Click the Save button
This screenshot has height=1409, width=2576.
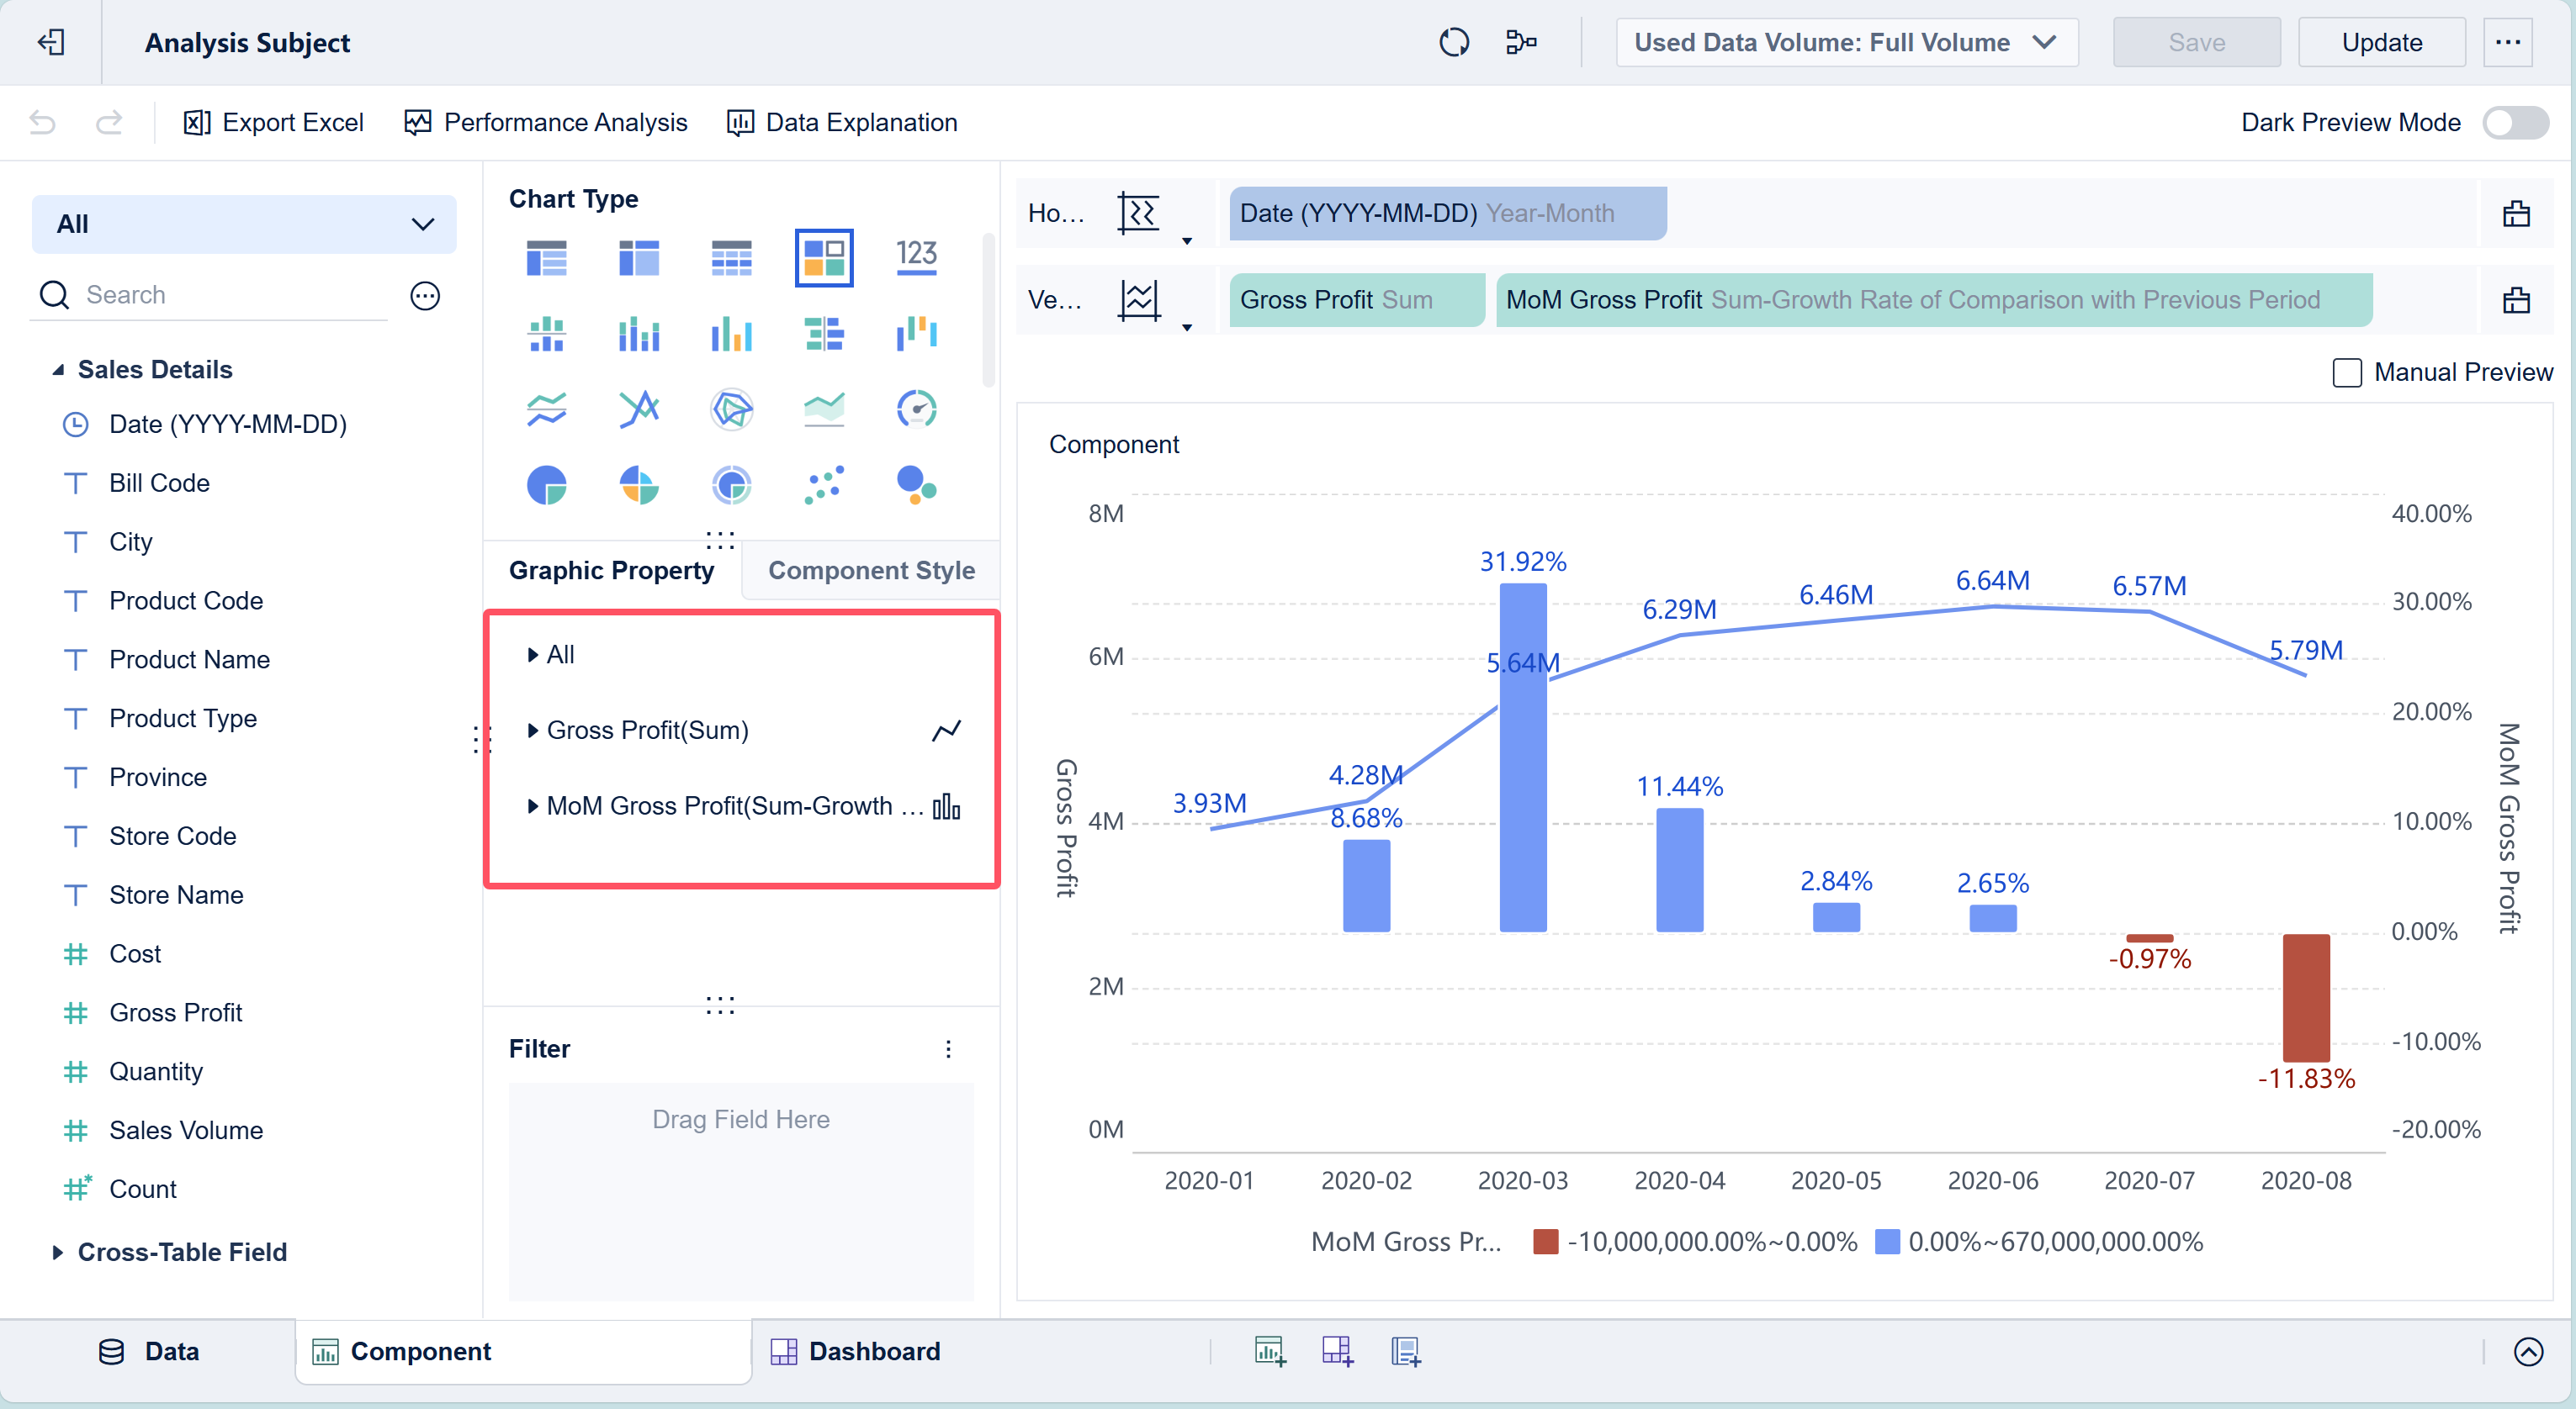coord(2196,42)
